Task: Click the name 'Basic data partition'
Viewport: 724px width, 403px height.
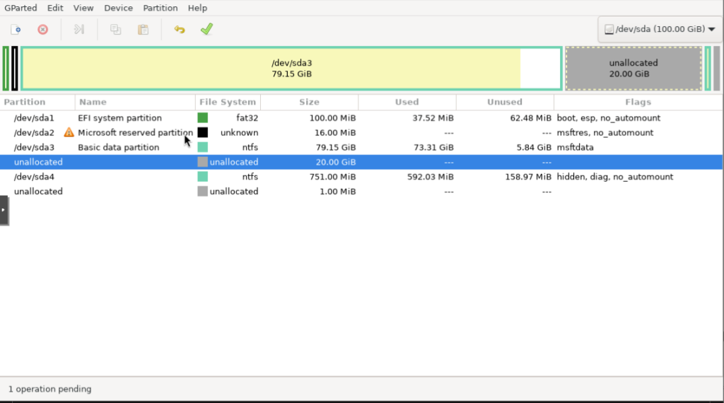Action: click(118, 147)
